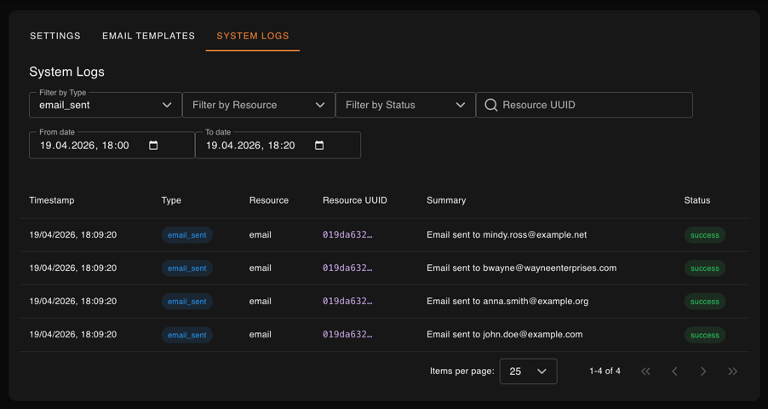Click the email_sent chip in bwayne row

click(x=187, y=268)
